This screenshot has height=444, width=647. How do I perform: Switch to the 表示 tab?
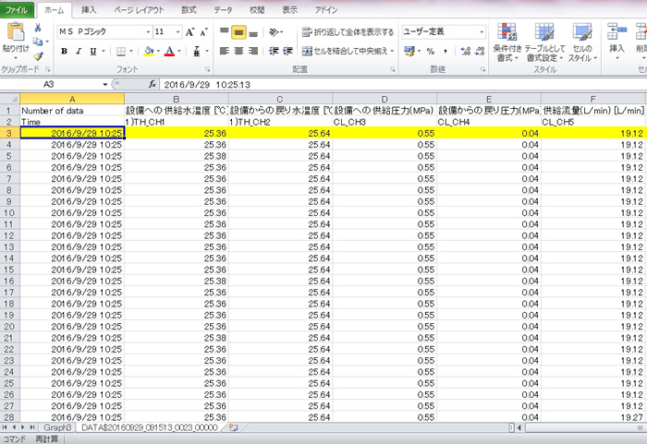(x=289, y=10)
